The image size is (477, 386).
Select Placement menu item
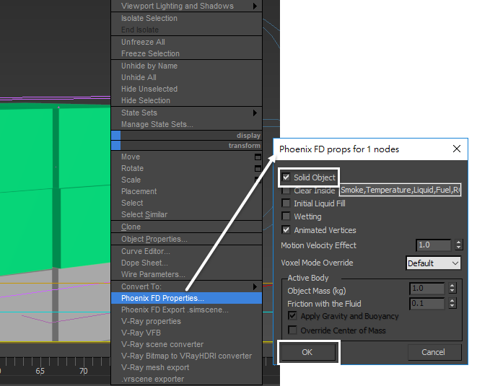186,192
